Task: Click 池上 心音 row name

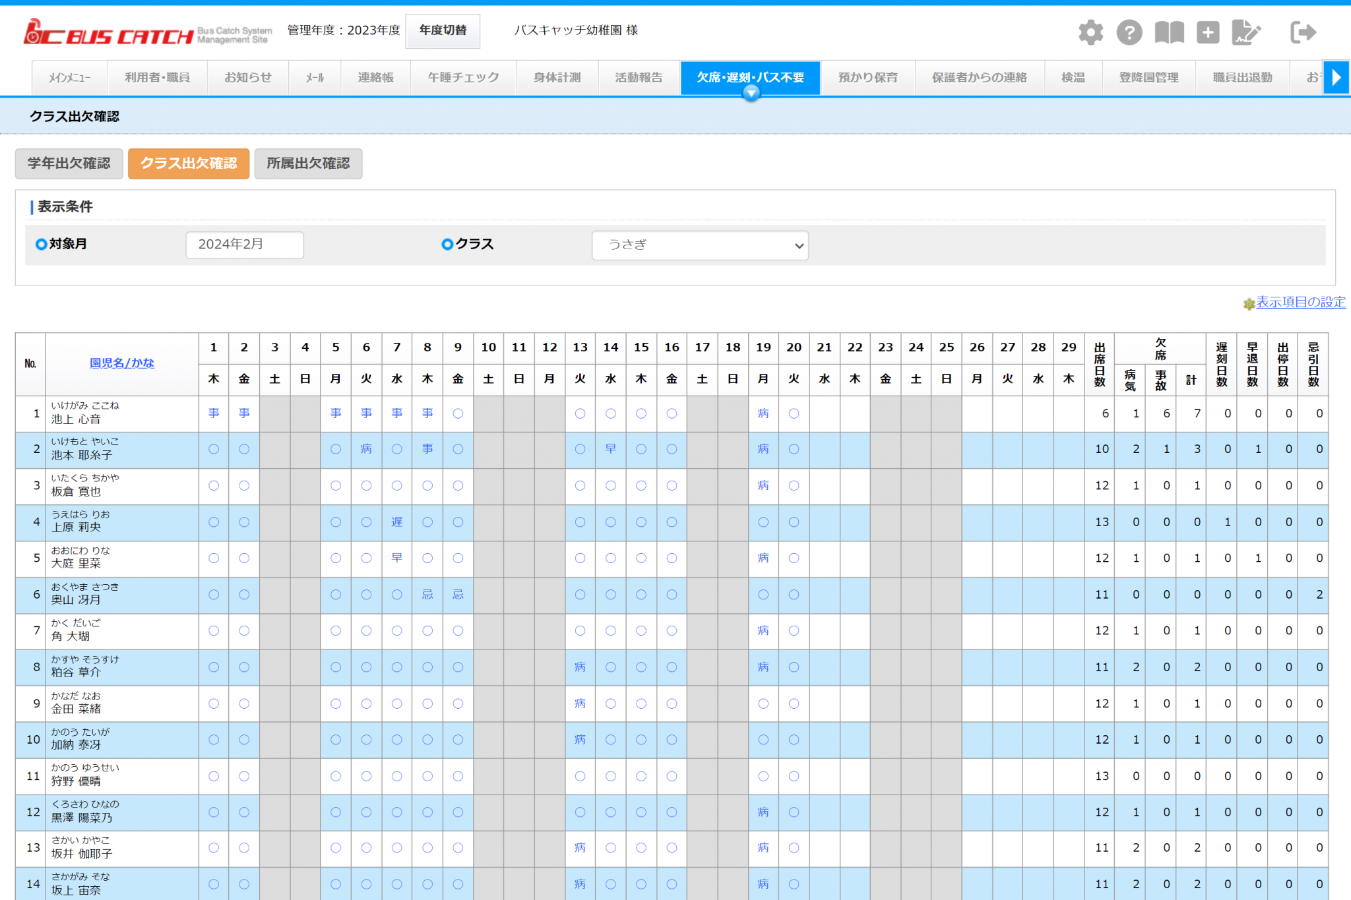Action: [76, 419]
